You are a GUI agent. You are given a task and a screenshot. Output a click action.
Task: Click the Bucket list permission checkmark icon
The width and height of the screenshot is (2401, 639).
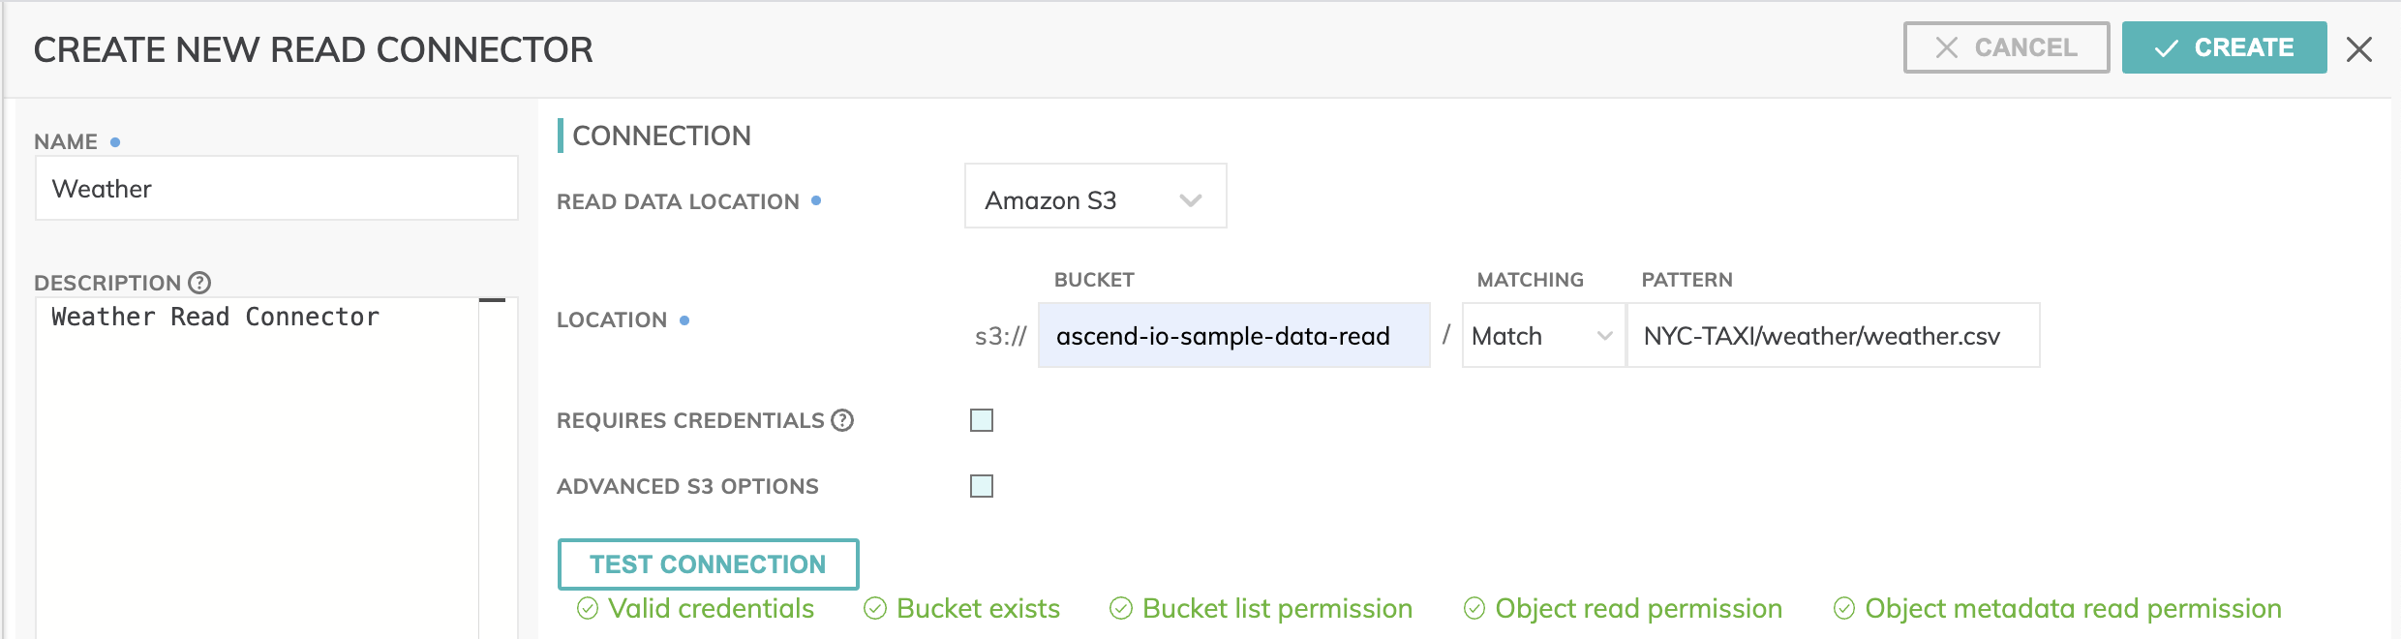coord(1121,608)
